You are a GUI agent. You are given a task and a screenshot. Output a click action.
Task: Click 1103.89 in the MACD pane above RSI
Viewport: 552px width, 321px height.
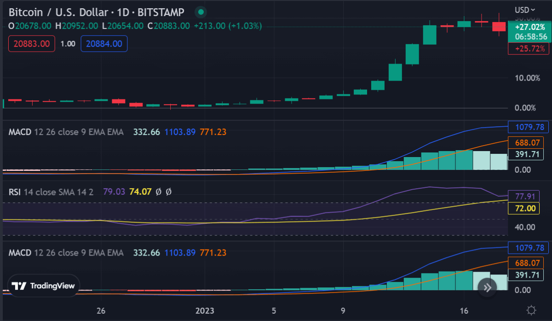[x=180, y=132]
